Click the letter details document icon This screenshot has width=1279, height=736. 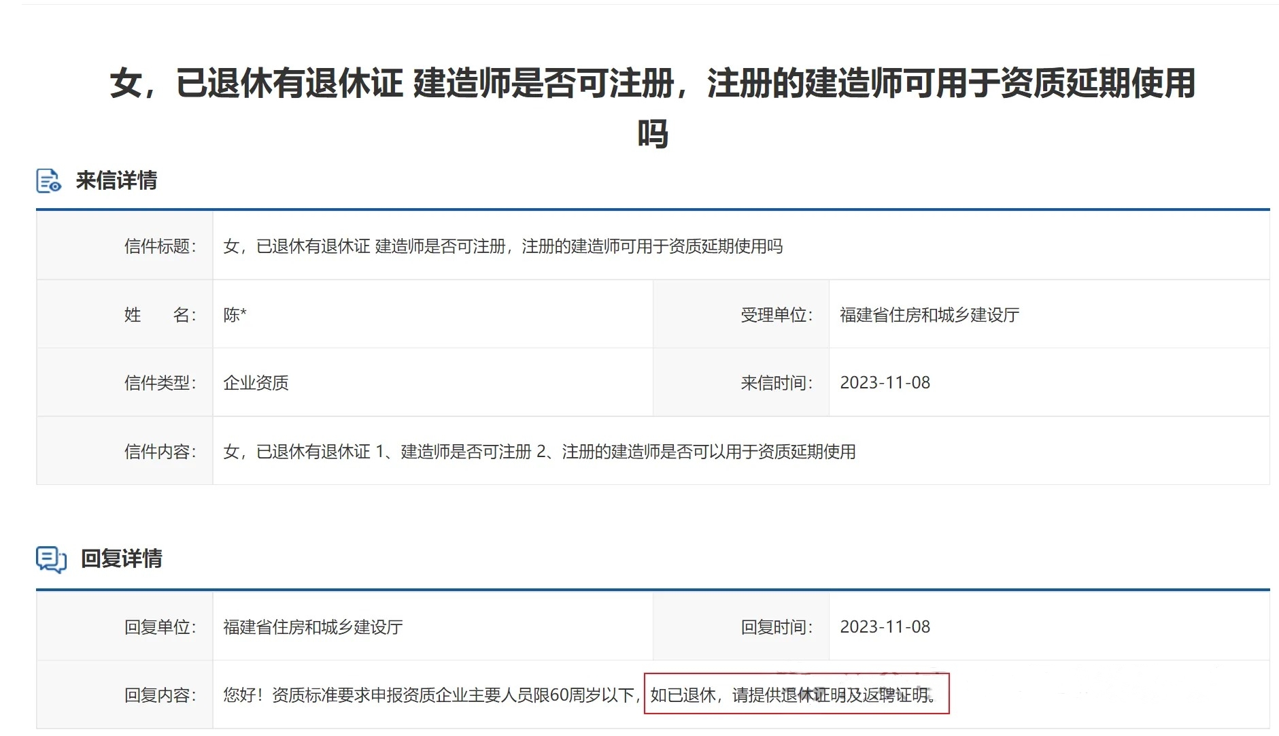(48, 181)
